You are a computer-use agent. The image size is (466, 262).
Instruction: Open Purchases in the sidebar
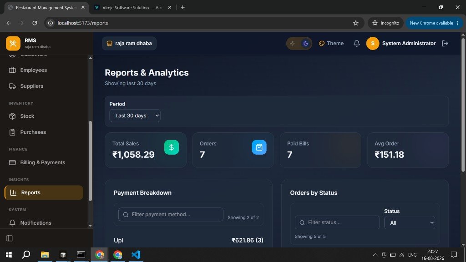click(x=44, y=132)
